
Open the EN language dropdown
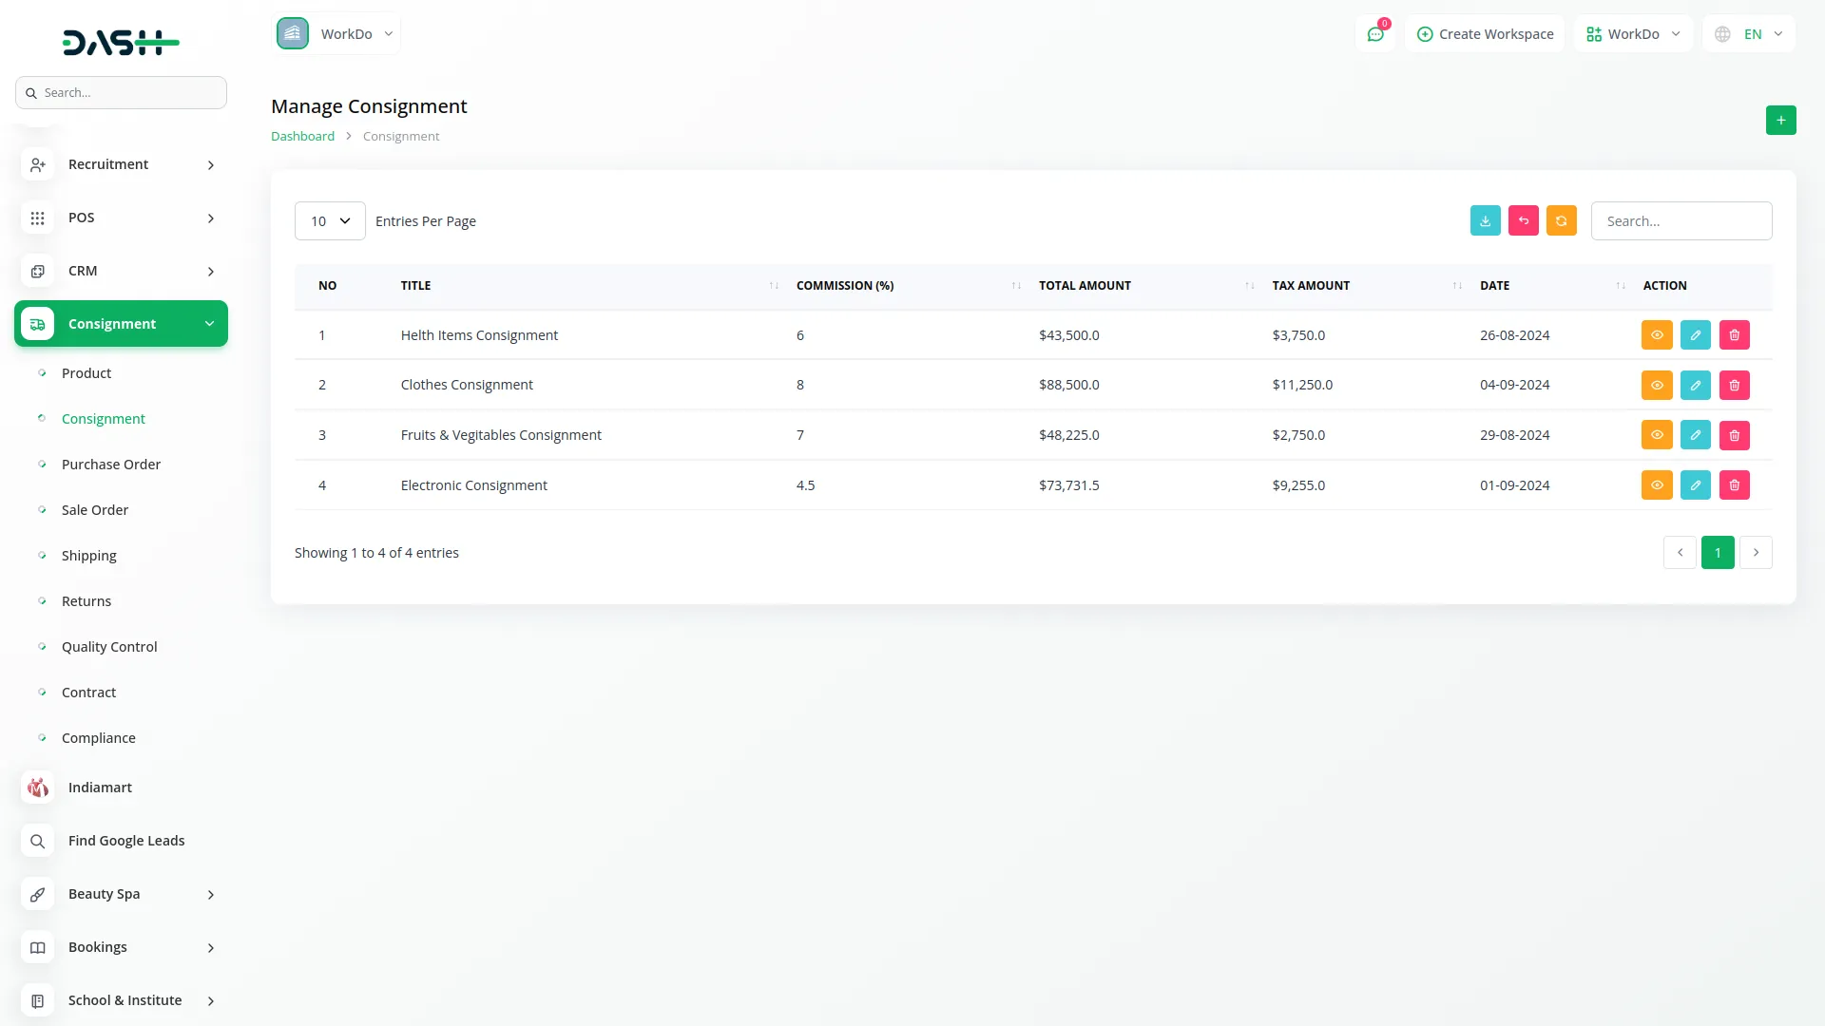pyautogui.click(x=1750, y=34)
